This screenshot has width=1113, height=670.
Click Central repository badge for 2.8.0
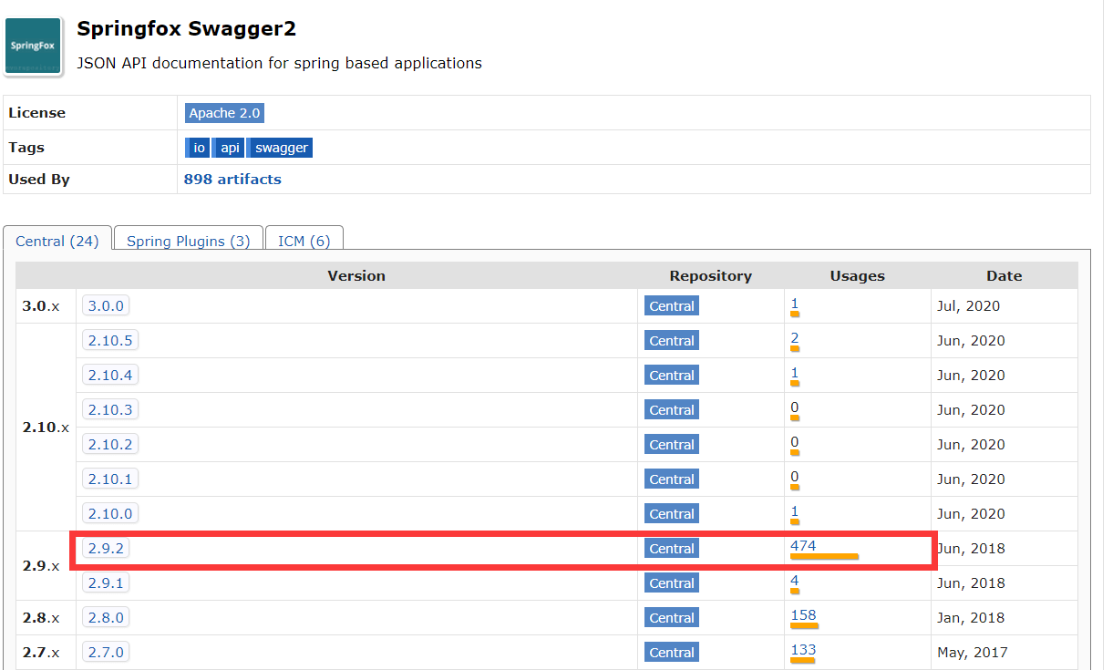tap(672, 618)
